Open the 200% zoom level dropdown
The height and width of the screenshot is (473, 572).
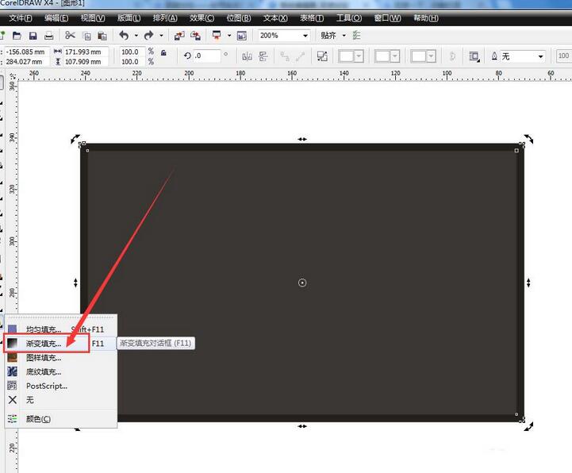[x=305, y=36]
